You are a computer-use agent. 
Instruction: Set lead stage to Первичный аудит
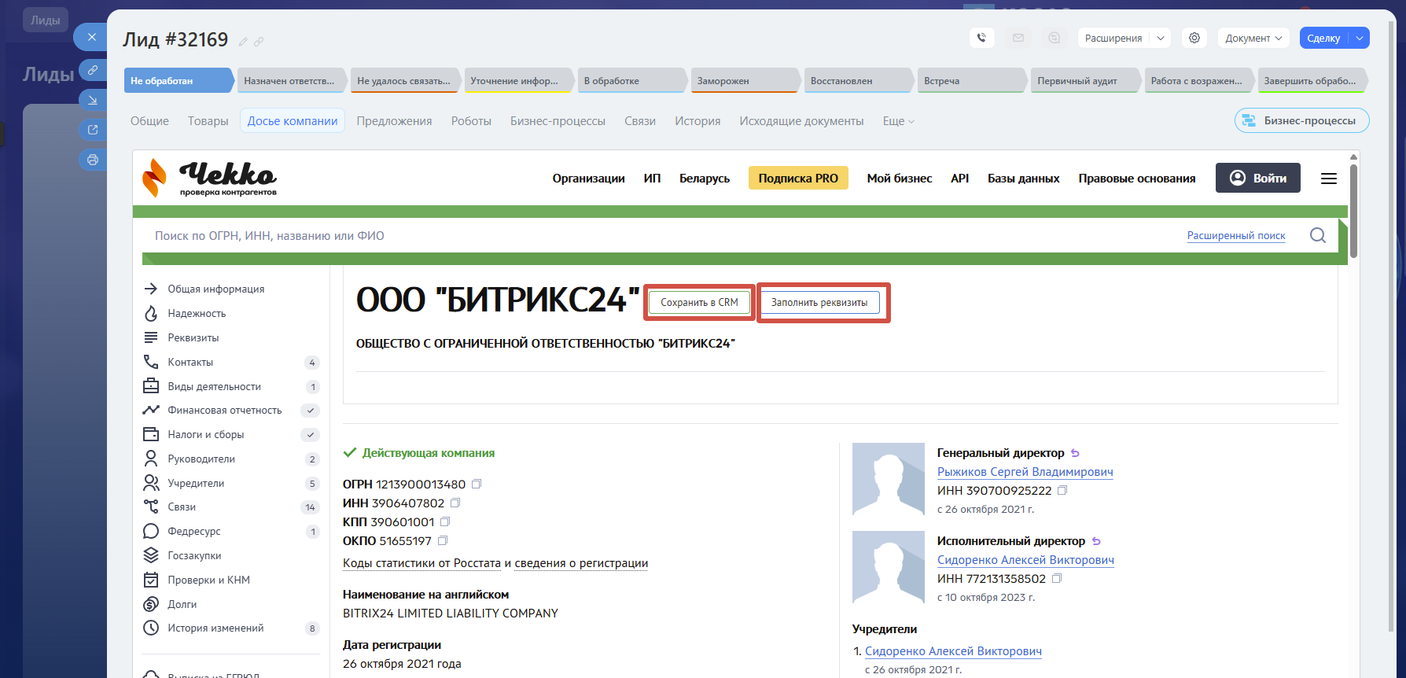tap(1085, 80)
